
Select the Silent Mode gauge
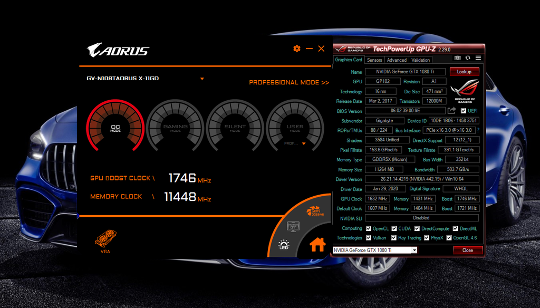click(x=235, y=126)
